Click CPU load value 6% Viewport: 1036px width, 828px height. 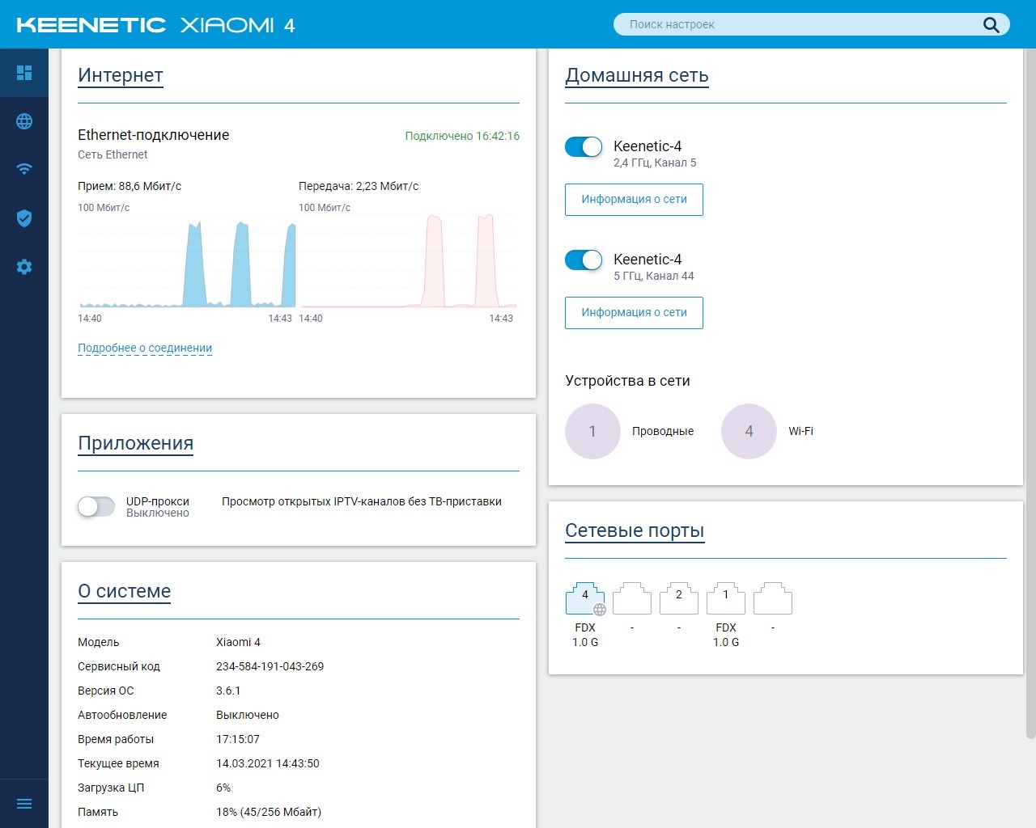point(223,788)
